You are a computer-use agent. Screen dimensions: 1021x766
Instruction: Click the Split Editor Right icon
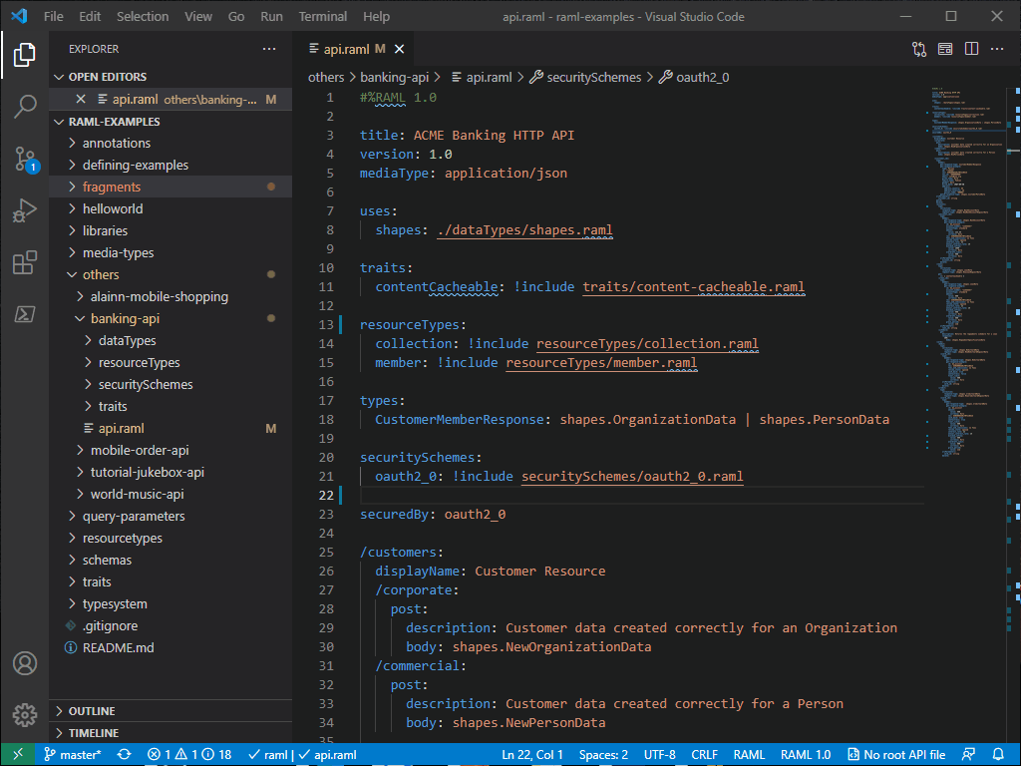(971, 49)
